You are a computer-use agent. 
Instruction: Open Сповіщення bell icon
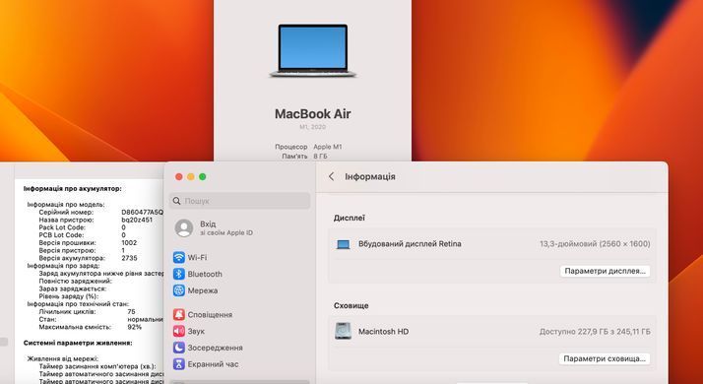click(x=179, y=314)
